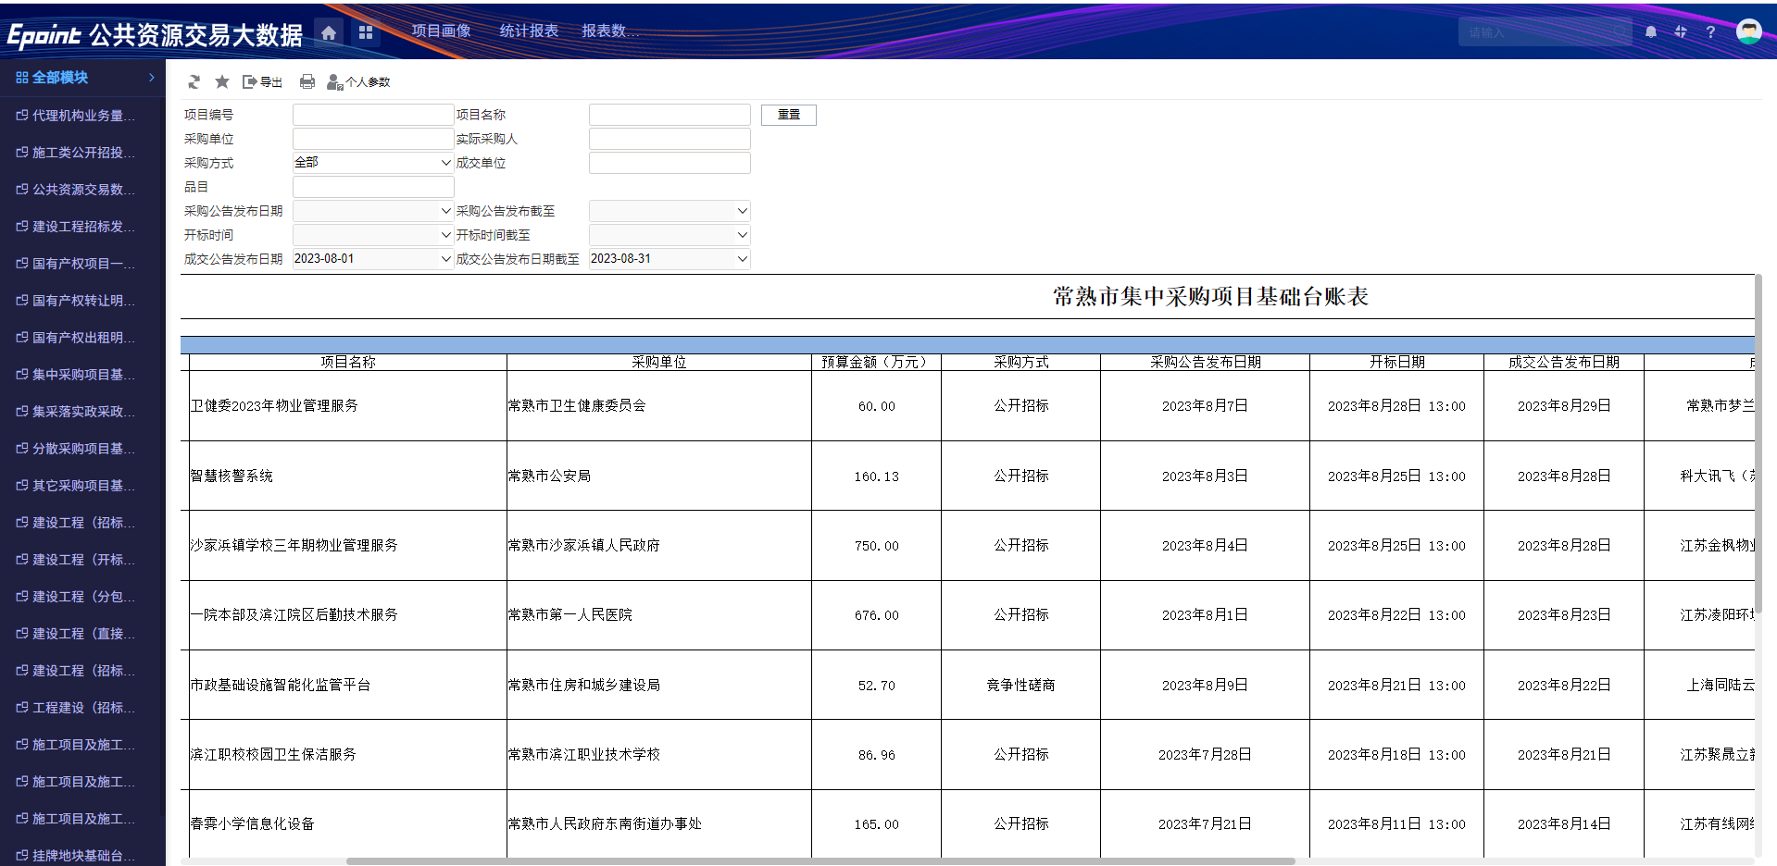Screen dimensions: 1777x866
Task: Open 统计报表 menu
Action: point(529,31)
